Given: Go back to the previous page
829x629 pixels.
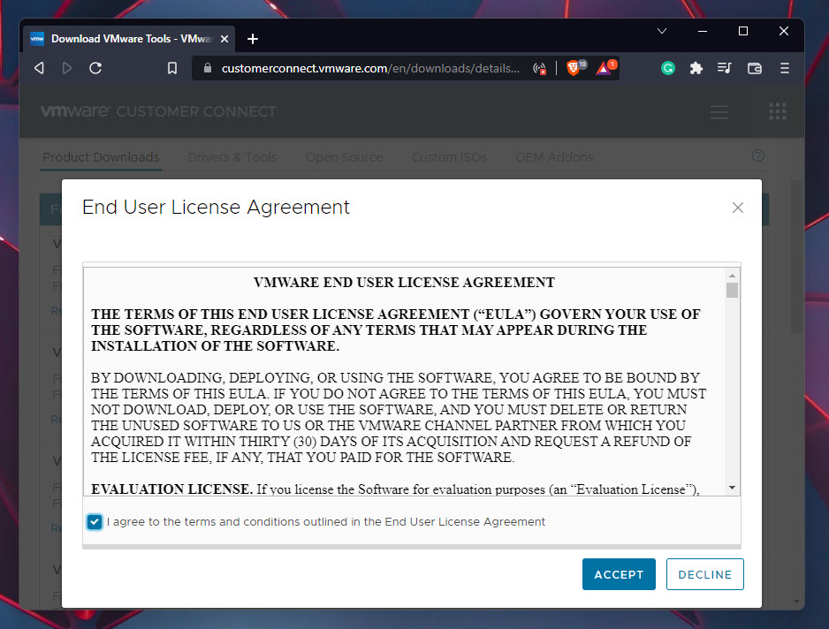Looking at the screenshot, I should point(39,68).
